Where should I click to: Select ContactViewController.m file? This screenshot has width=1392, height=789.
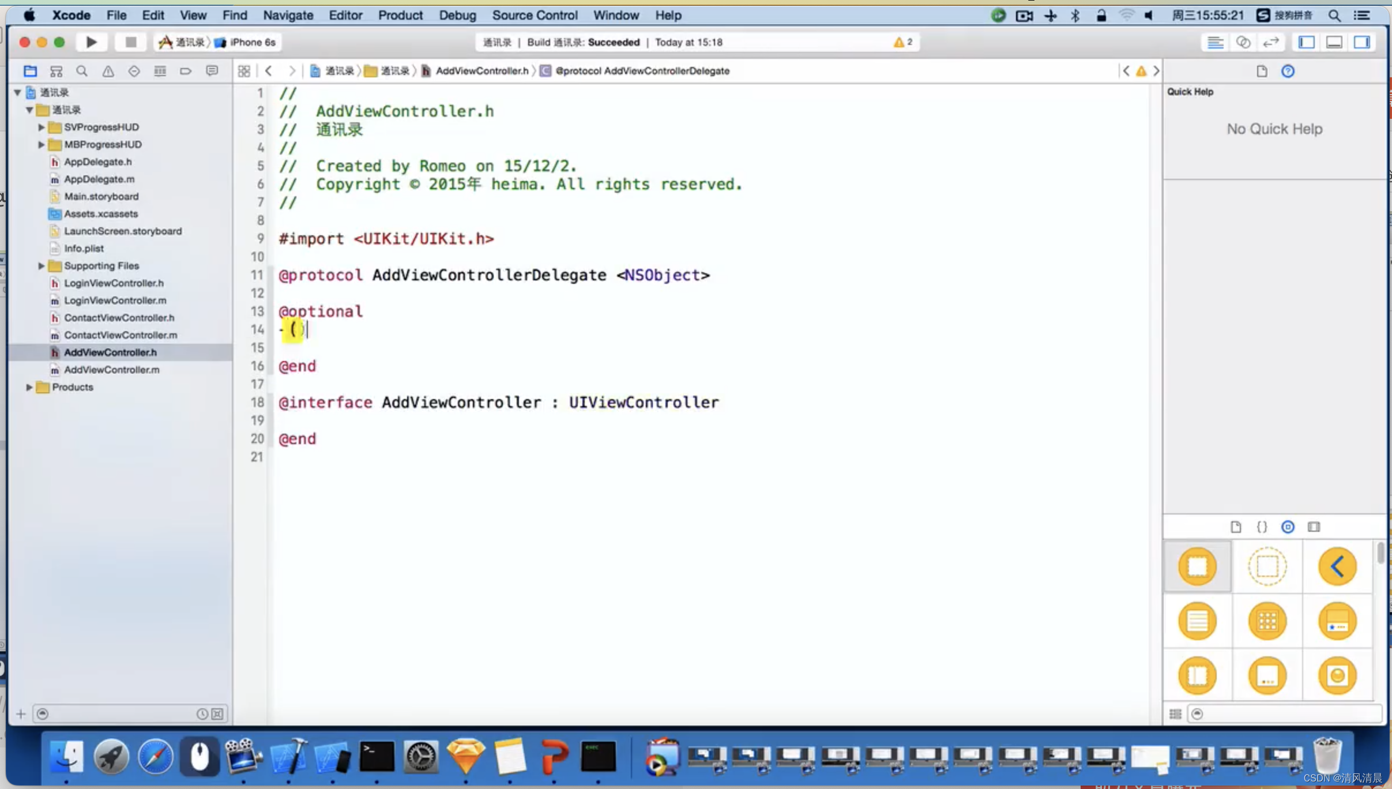[121, 335]
